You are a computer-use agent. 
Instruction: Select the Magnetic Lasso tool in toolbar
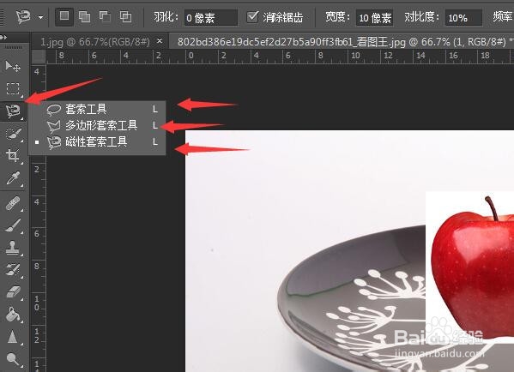click(x=13, y=111)
